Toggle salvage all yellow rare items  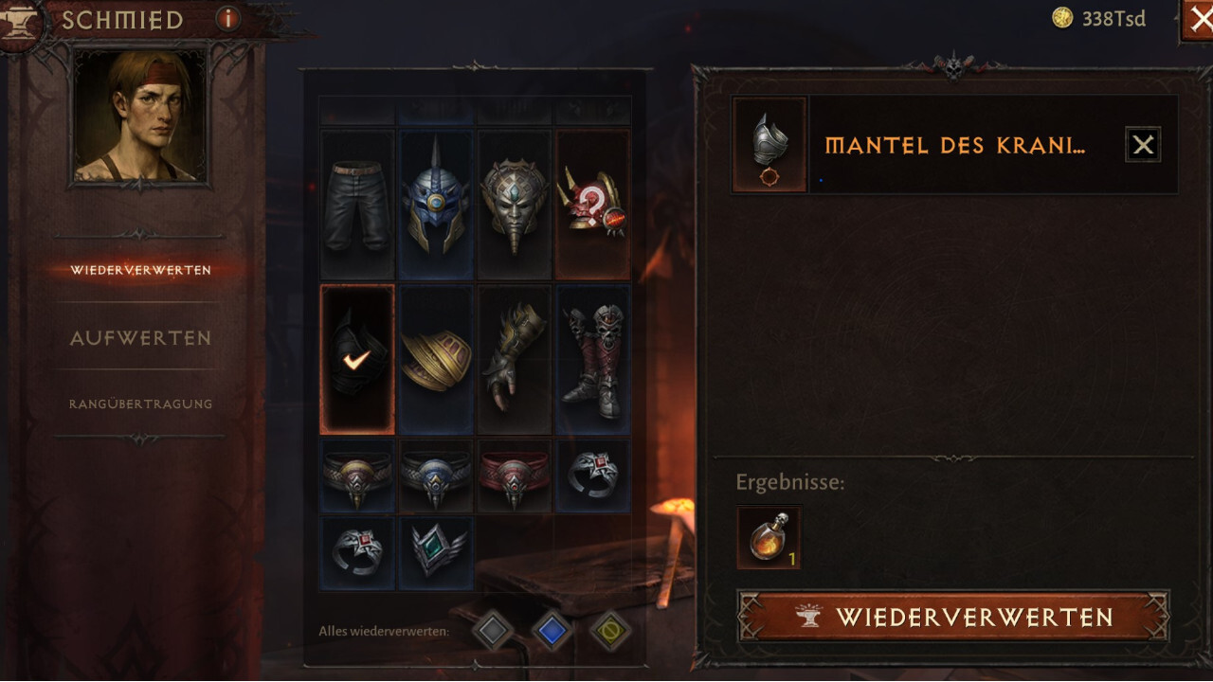tap(611, 630)
